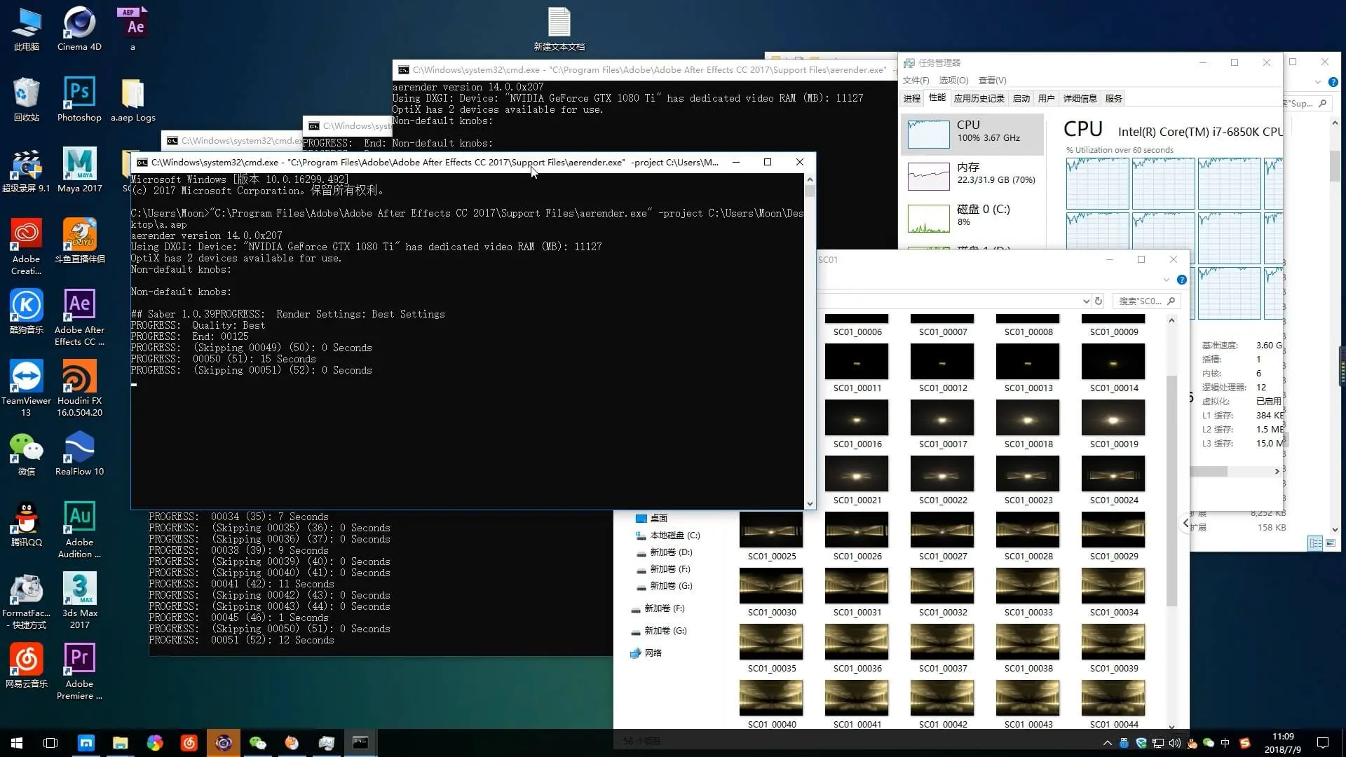
Task: Switch to 进程 tab in Task Manager
Action: pyautogui.click(x=912, y=99)
